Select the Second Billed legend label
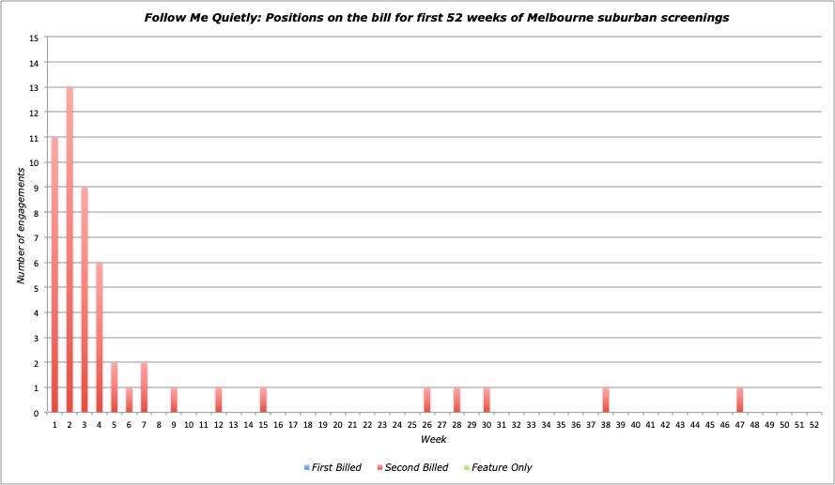Screen dimensions: 835x485 (x=417, y=467)
